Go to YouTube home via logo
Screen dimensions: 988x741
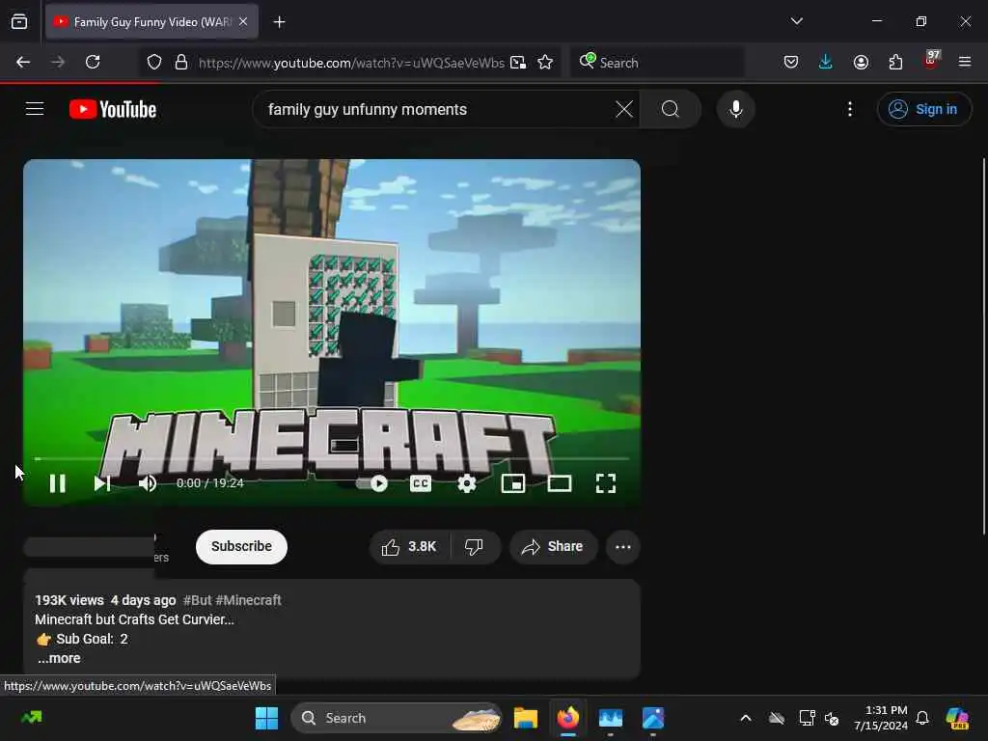[113, 109]
